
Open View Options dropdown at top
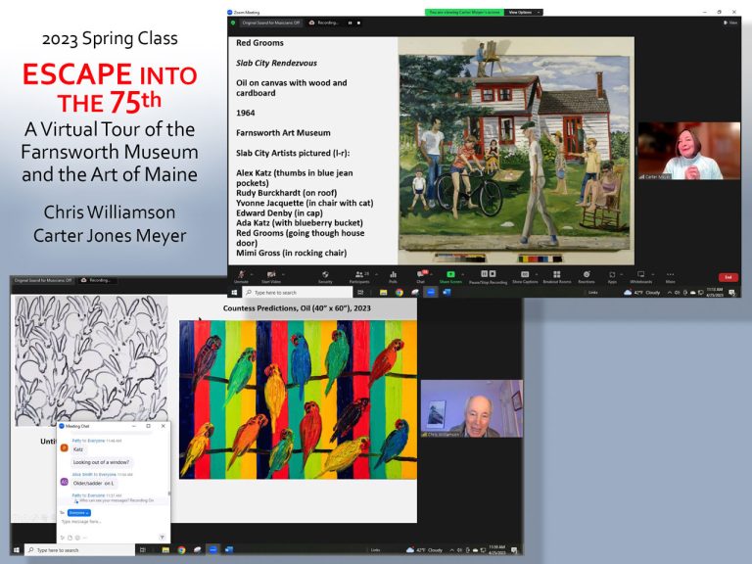(x=524, y=12)
